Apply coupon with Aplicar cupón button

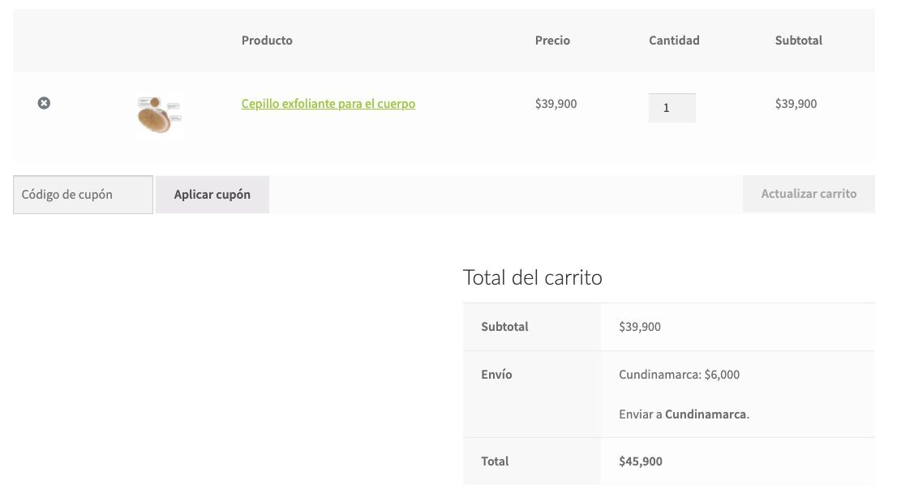tap(212, 195)
